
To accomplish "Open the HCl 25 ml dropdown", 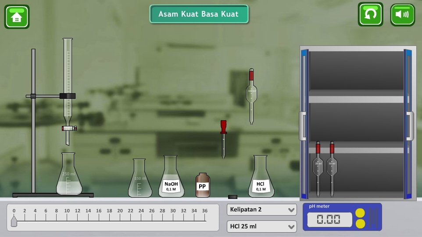I will pyautogui.click(x=262, y=227).
